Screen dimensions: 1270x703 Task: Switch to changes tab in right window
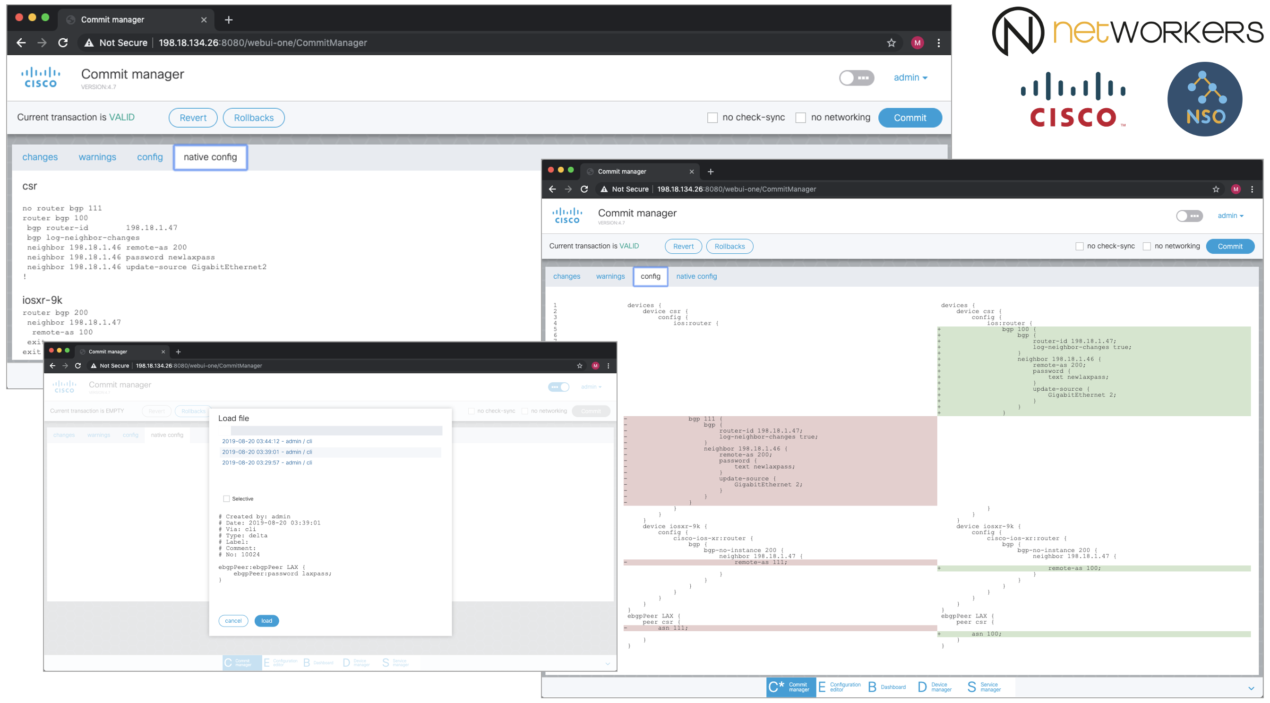566,276
